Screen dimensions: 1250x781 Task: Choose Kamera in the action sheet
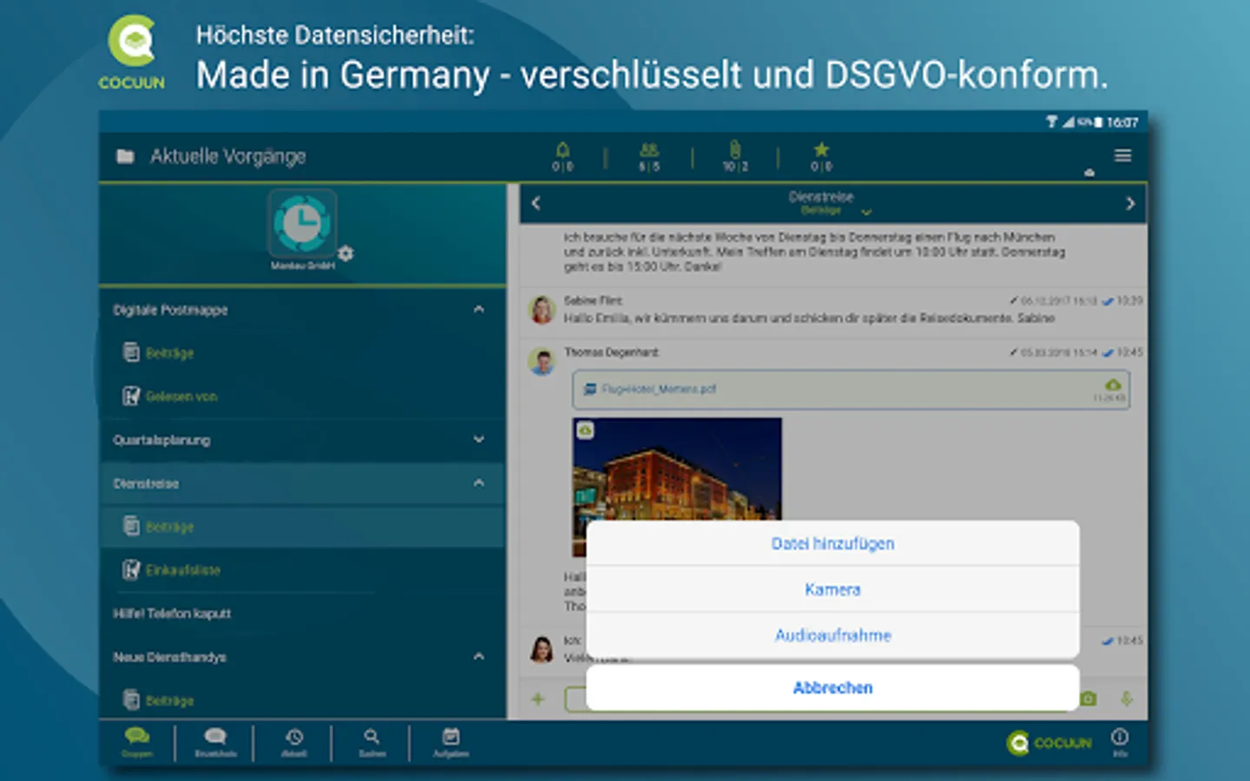[x=832, y=589]
